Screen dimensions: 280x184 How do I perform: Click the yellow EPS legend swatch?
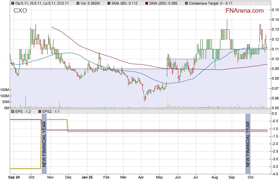pyautogui.click(x=13, y=112)
